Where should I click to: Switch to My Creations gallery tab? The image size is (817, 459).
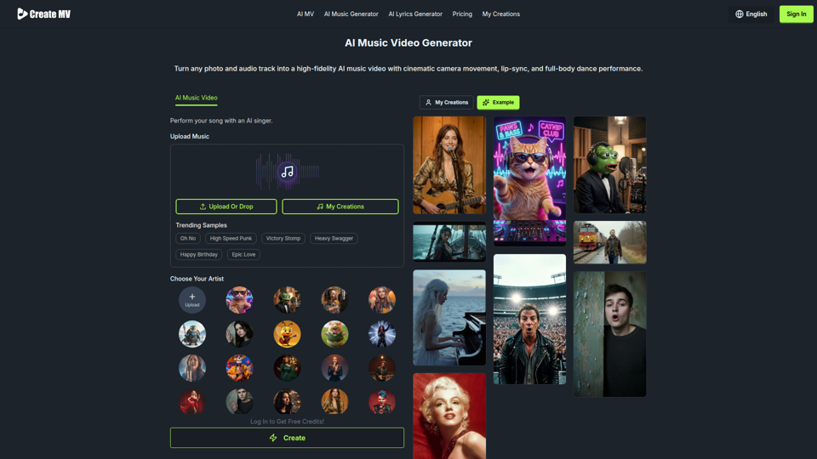(447, 103)
